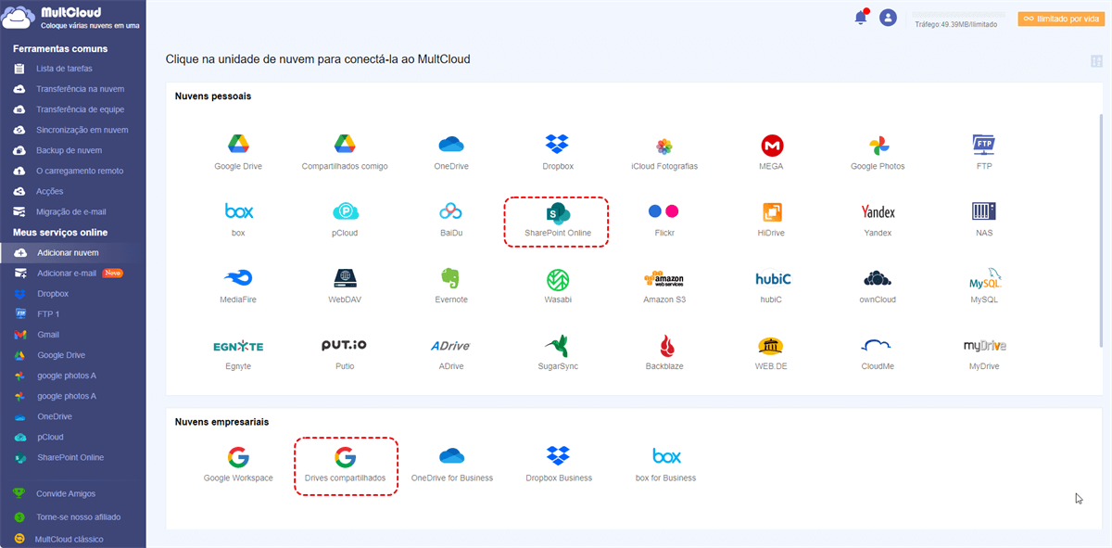Viewport: 1112px width, 548px height.
Task: Connect HiDrive cloud
Action: point(771,219)
